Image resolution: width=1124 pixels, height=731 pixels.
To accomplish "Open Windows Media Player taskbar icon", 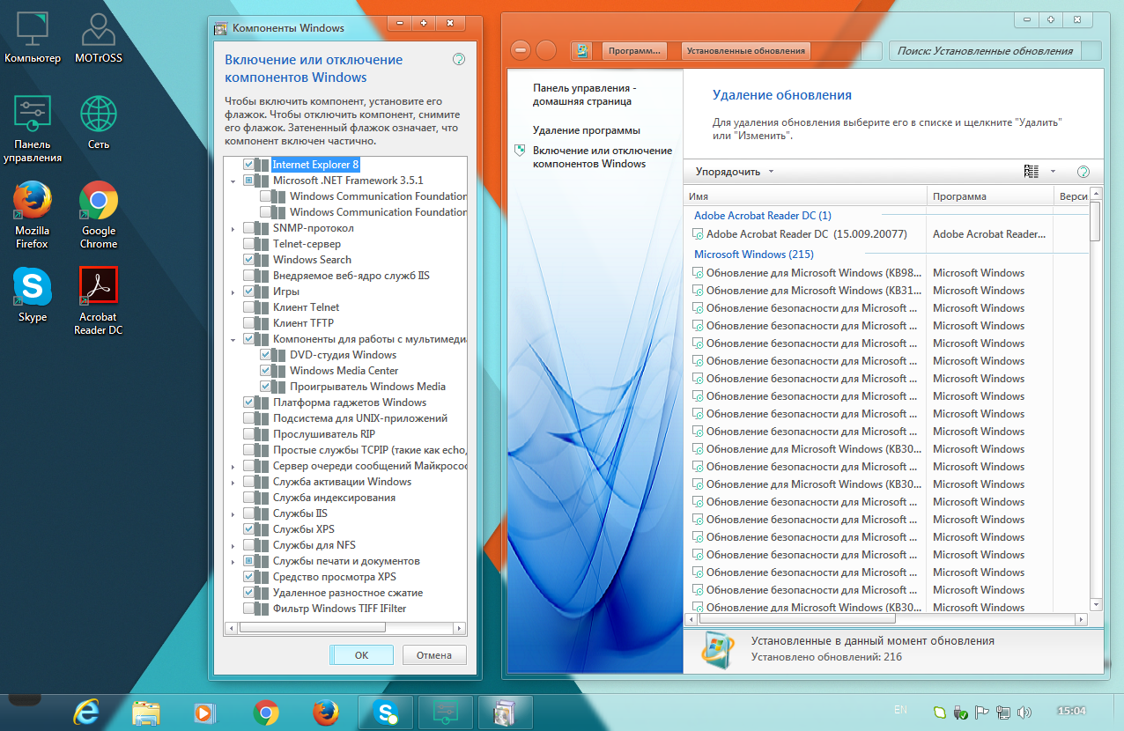I will click(x=204, y=712).
